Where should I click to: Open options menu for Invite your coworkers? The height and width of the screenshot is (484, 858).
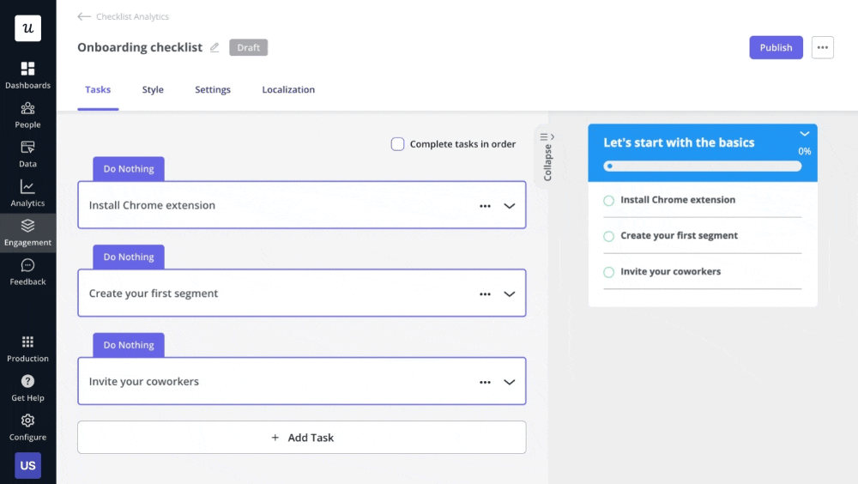tap(485, 383)
